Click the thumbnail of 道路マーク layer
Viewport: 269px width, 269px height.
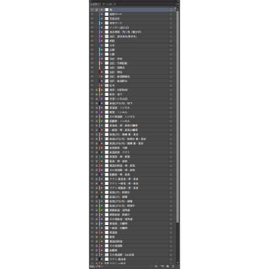[106, 14]
